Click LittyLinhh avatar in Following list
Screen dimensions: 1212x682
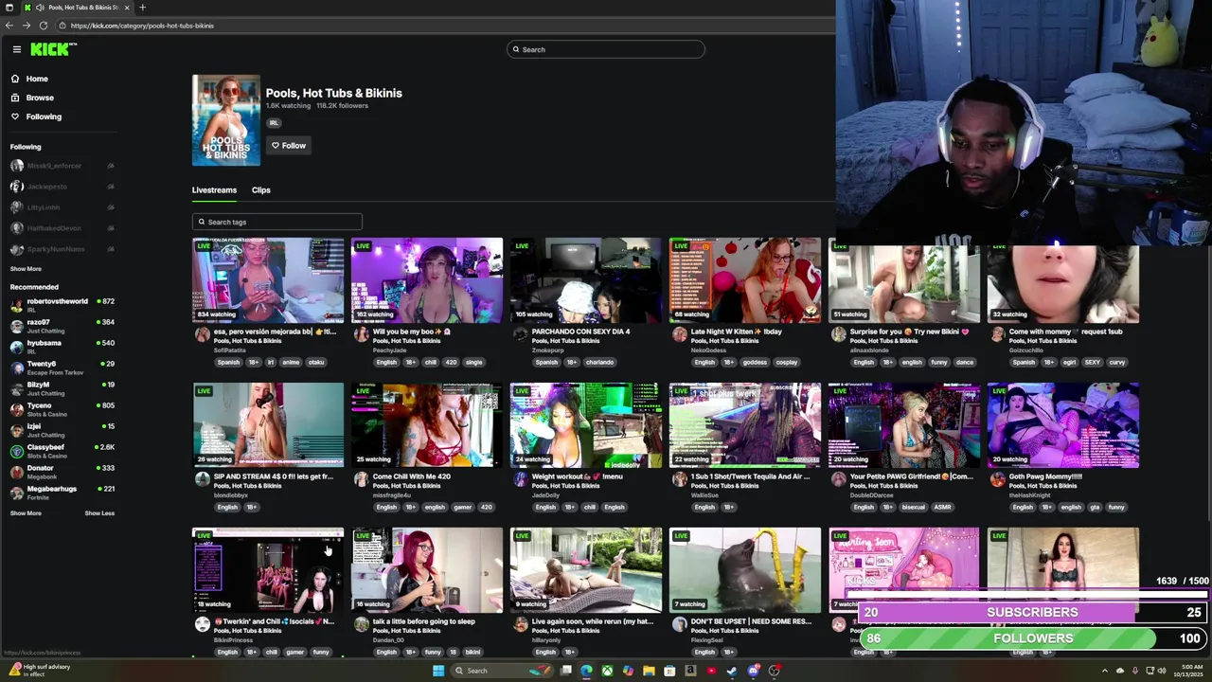point(17,207)
